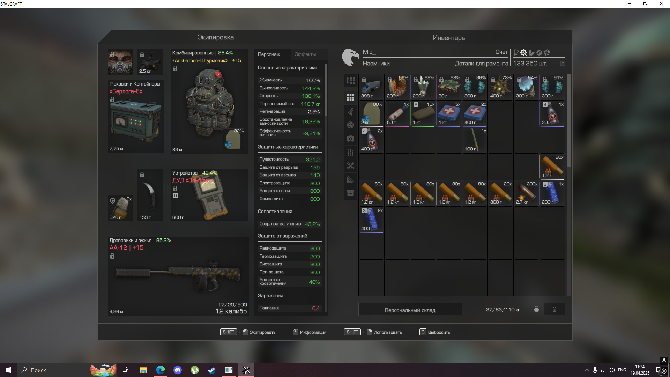
Task: Select the 100% armor plate 2 кг item
Action: pyautogui.click(x=371, y=113)
